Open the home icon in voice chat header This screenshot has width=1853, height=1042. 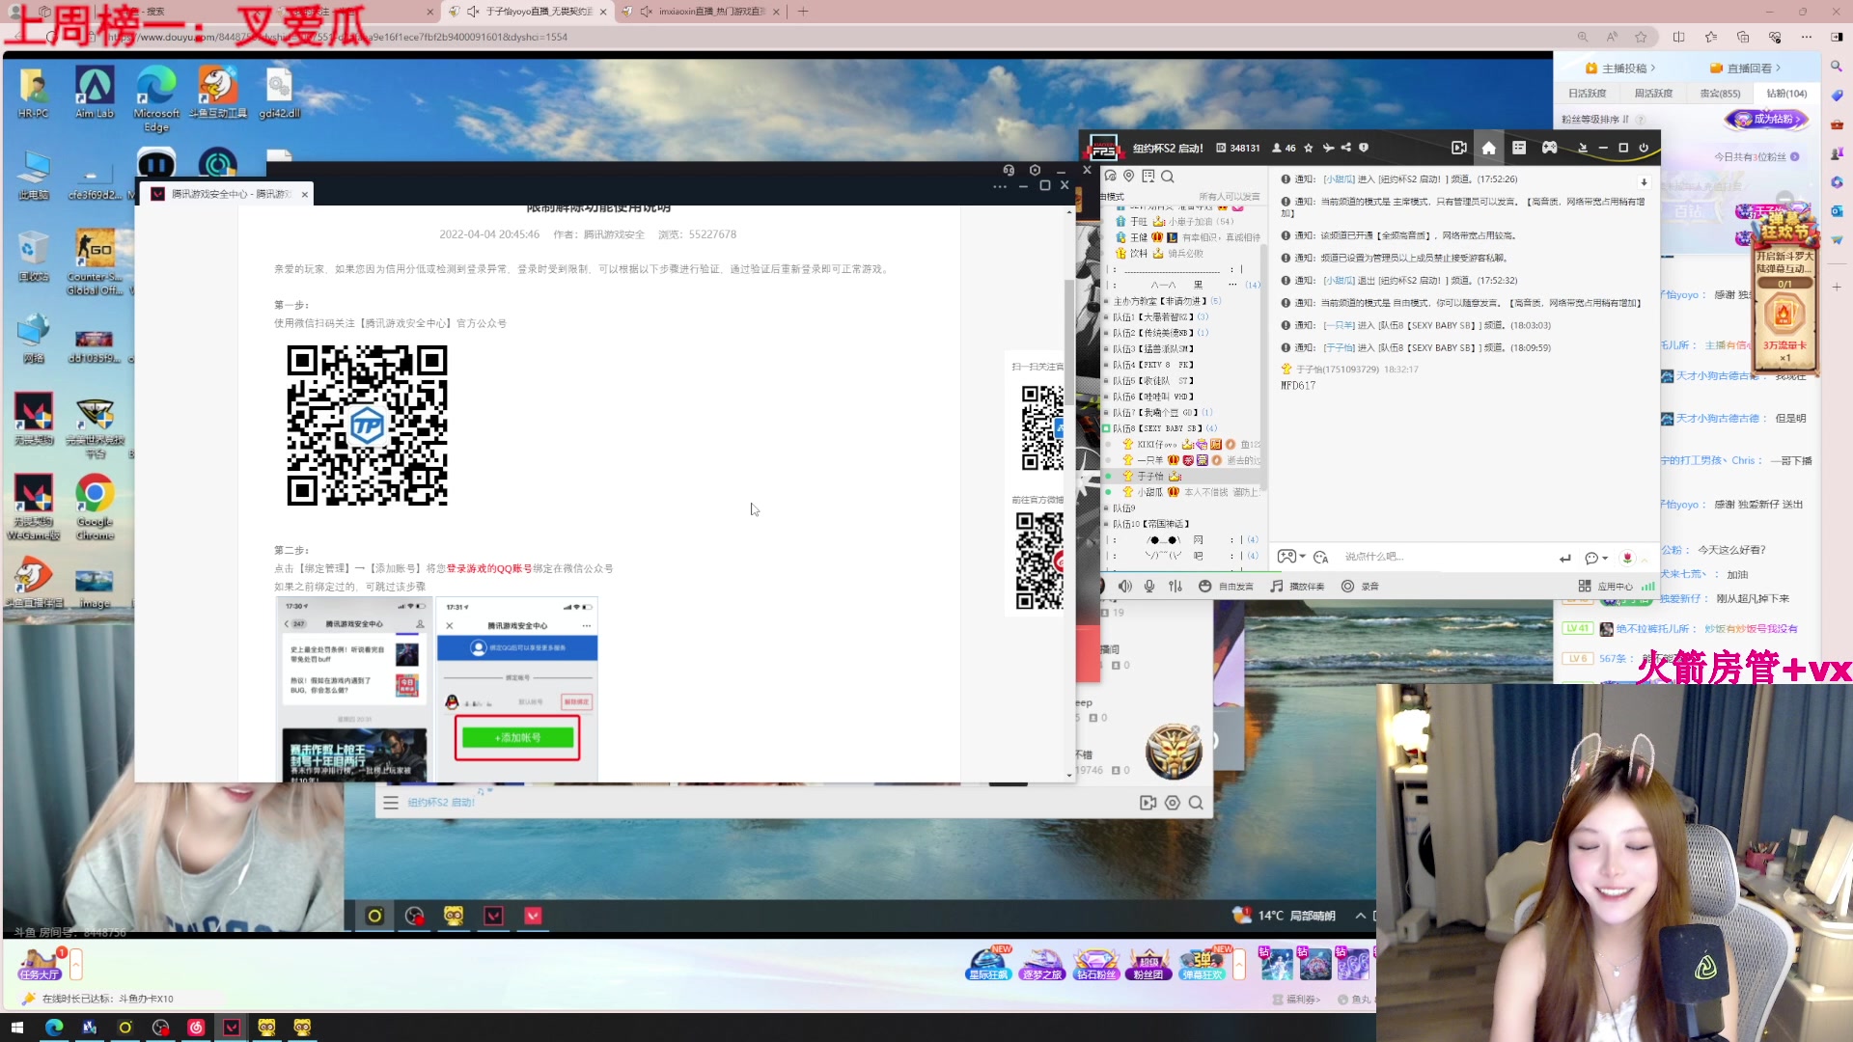point(1488,148)
